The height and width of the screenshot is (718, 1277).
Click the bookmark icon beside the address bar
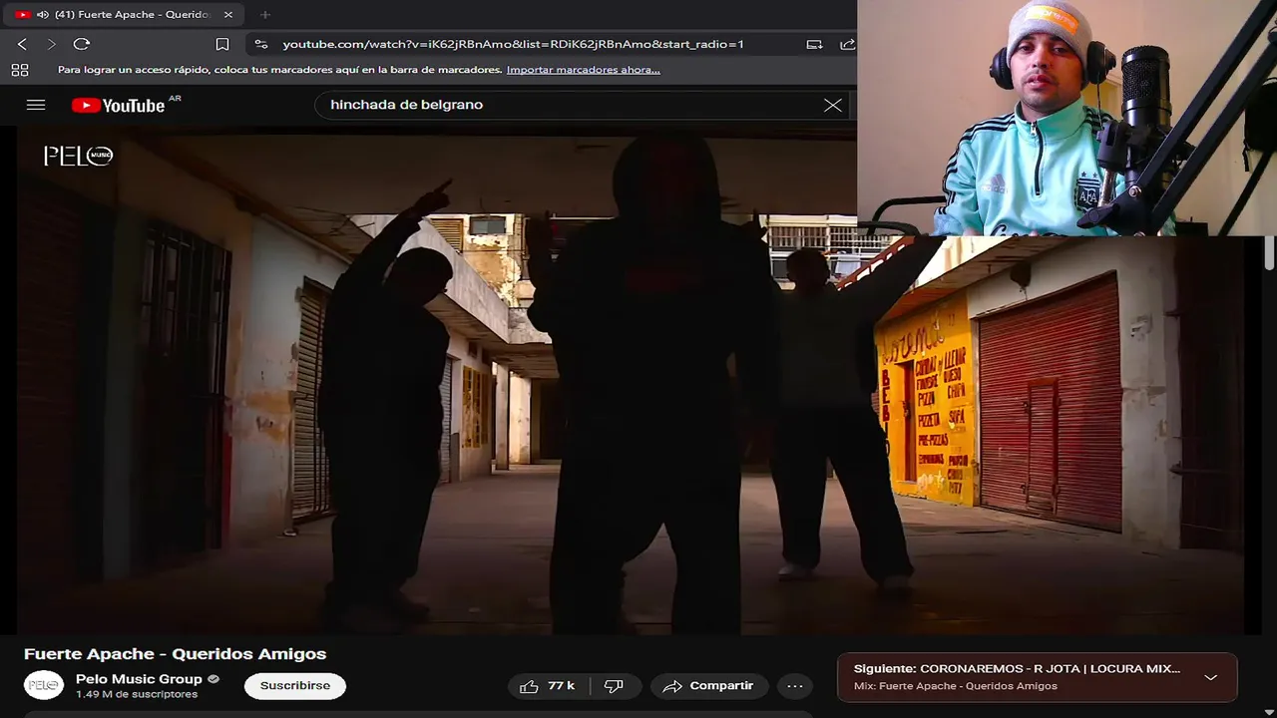222,44
